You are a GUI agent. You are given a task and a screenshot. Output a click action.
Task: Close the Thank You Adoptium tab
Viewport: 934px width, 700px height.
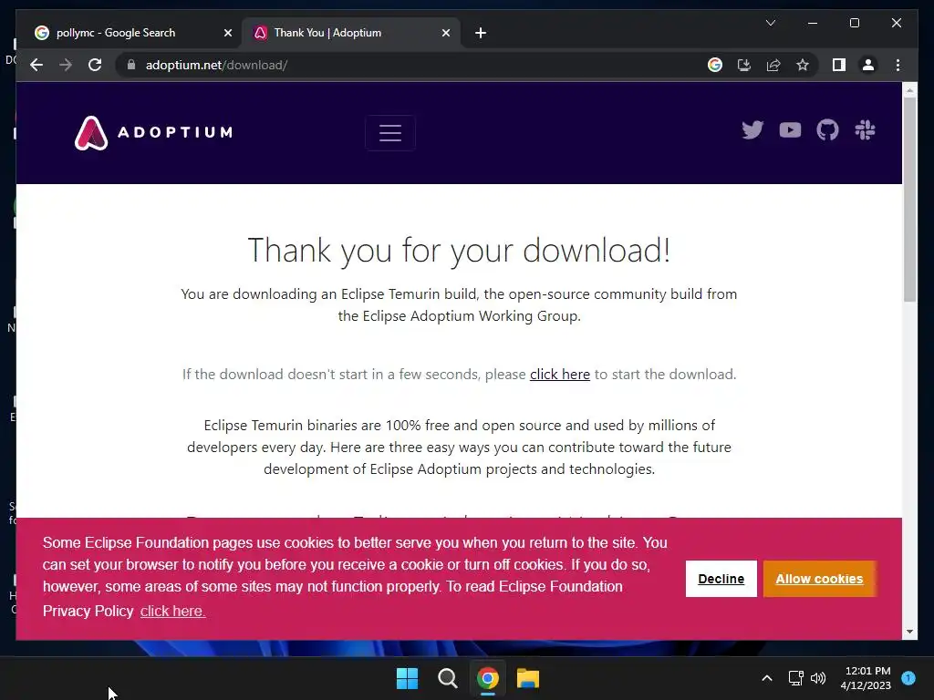445,33
